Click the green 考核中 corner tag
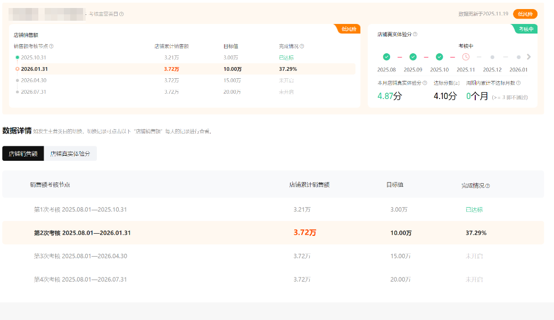 (526, 29)
